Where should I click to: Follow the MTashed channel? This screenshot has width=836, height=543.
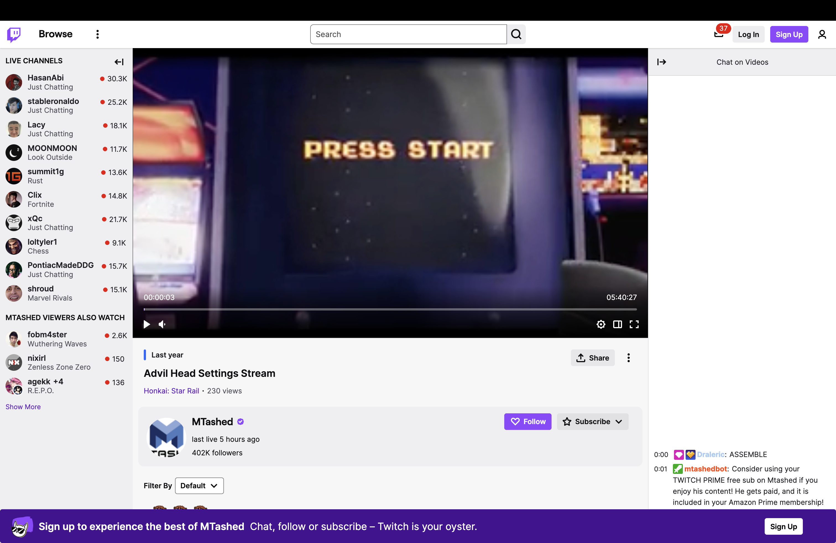click(x=527, y=421)
